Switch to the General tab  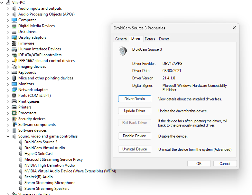click(x=121, y=39)
